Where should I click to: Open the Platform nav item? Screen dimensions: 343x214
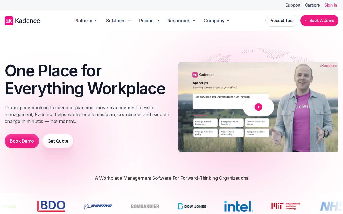(83, 21)
